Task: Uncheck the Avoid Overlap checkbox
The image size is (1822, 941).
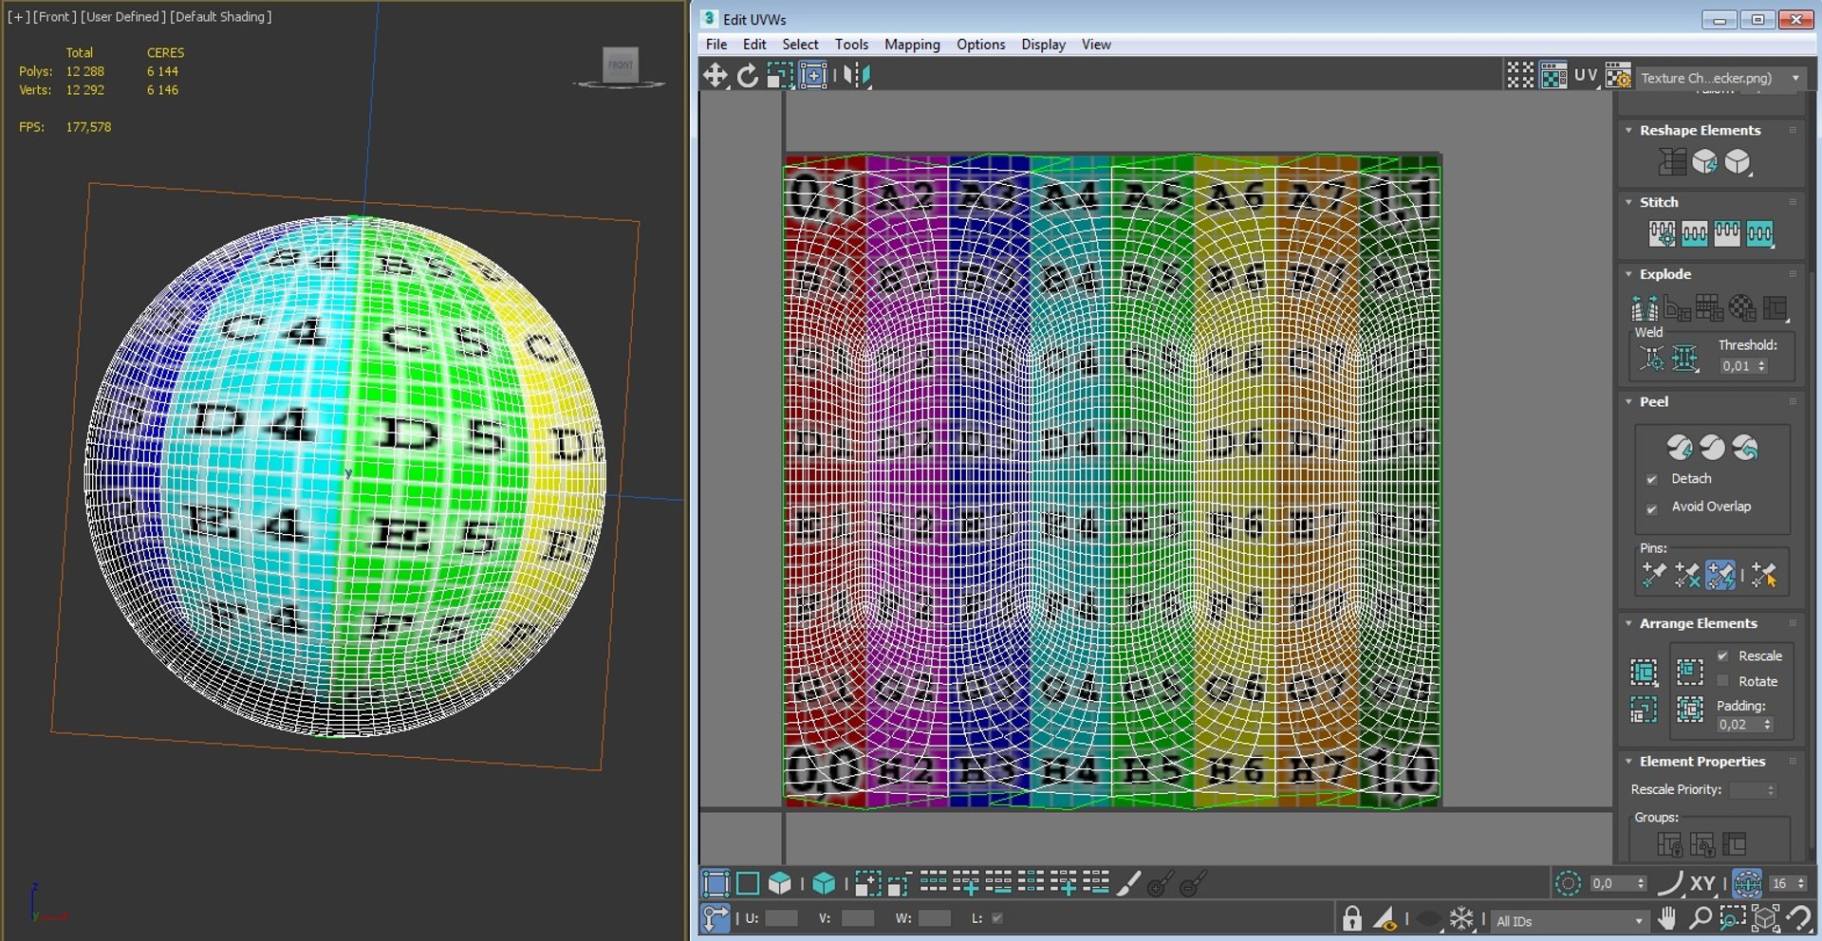Action: (x=1652, y=507)
